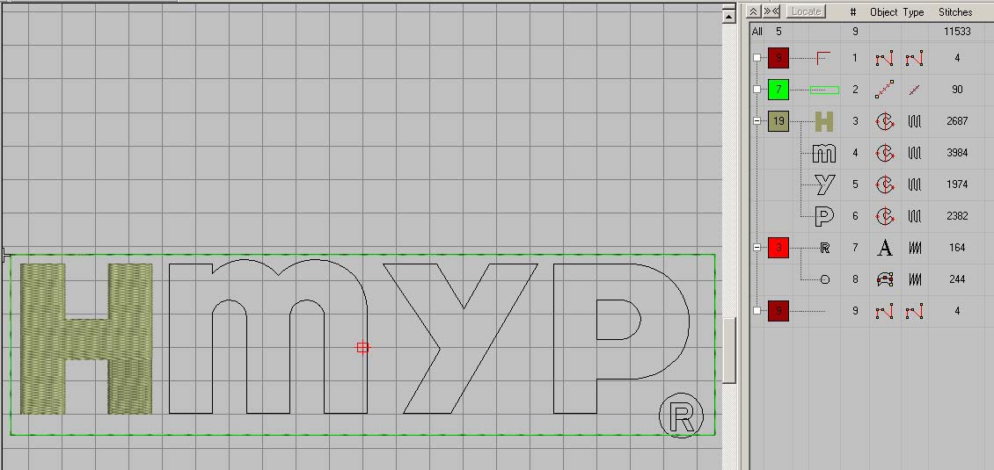Click the stitch Type icon in row 6
The height and width of the screenshot is (470, 994).
pos(914,216)
